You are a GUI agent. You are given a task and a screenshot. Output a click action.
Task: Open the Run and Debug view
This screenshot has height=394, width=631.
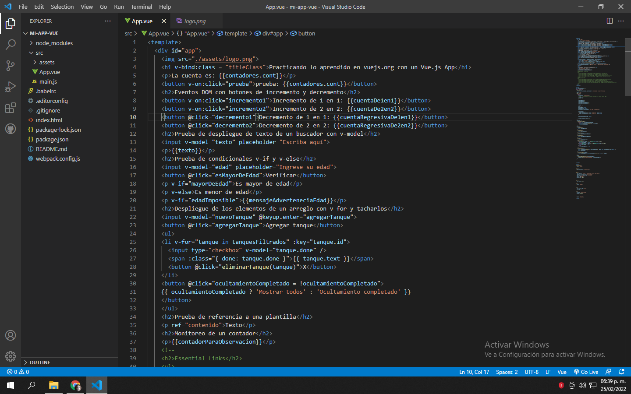(x=11, y=87)
